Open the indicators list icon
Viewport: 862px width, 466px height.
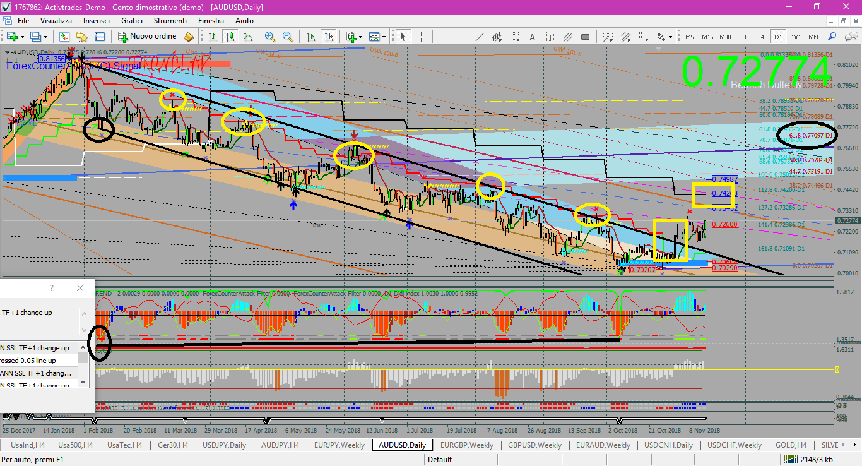[x=351, y=37]
